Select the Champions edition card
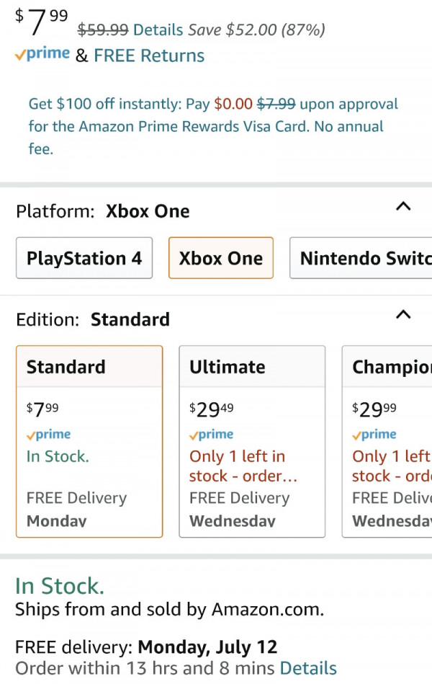 (387, 441)
